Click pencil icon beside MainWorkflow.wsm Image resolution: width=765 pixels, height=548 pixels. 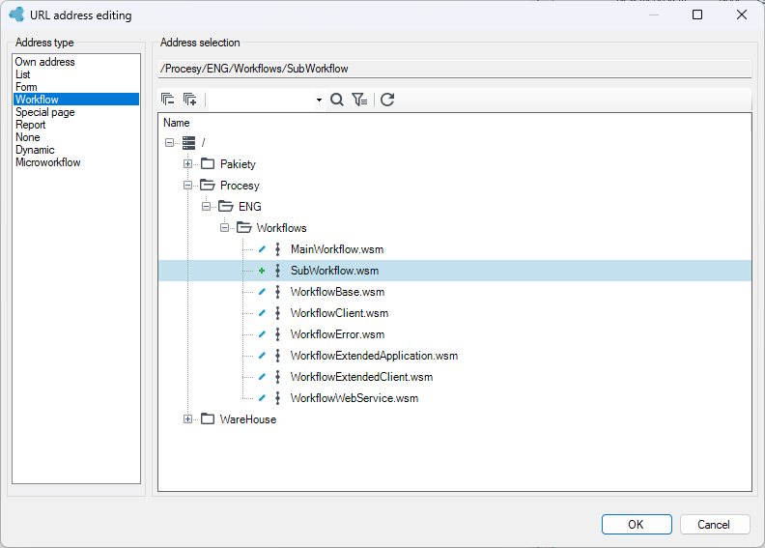coord(262,249)
